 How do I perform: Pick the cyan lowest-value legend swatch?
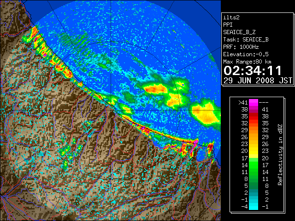(x=254, y=208)
